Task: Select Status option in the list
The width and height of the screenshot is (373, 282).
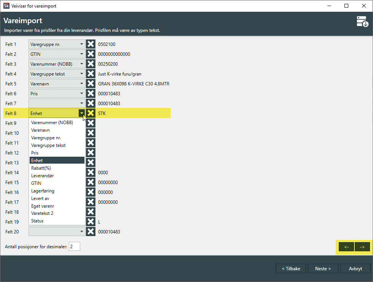Action: coord(37,221)
